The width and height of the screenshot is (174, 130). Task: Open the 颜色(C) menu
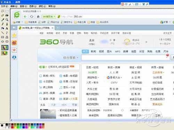coord(42,6)
